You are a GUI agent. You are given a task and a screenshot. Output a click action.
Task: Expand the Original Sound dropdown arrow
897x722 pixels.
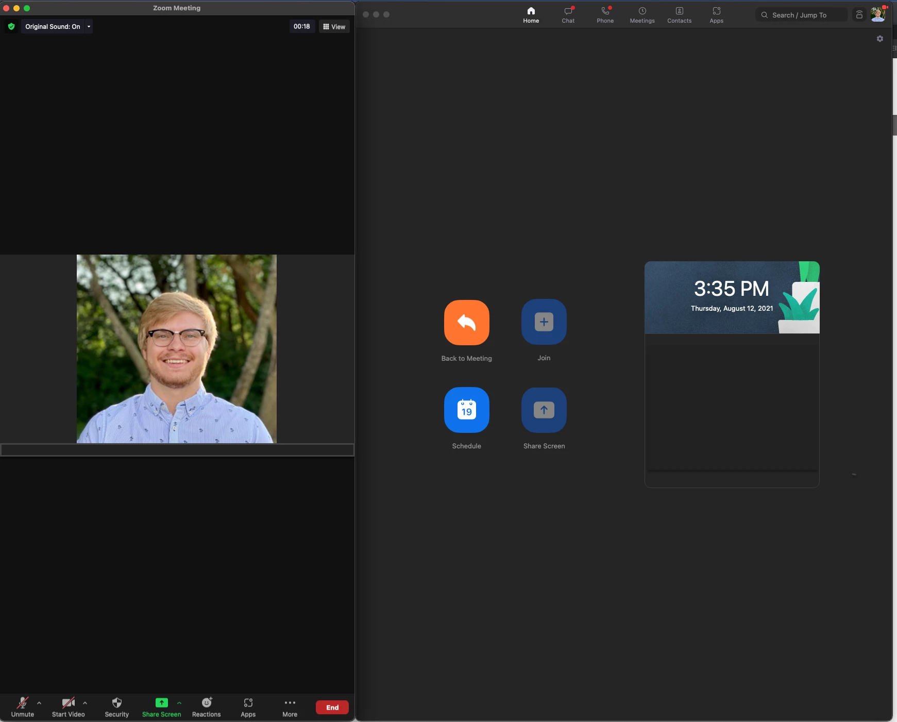[x=89, y=26]
